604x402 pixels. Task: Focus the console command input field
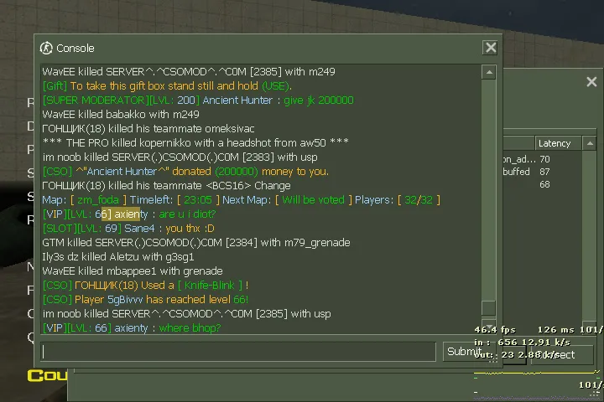pyautogui.click(x=238, y=352)
